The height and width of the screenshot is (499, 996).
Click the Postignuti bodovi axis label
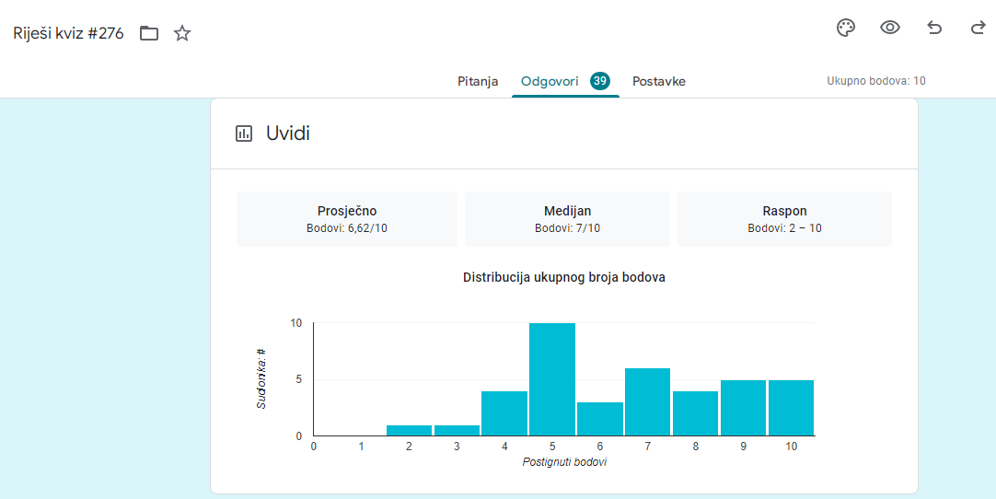coord(564,462)
